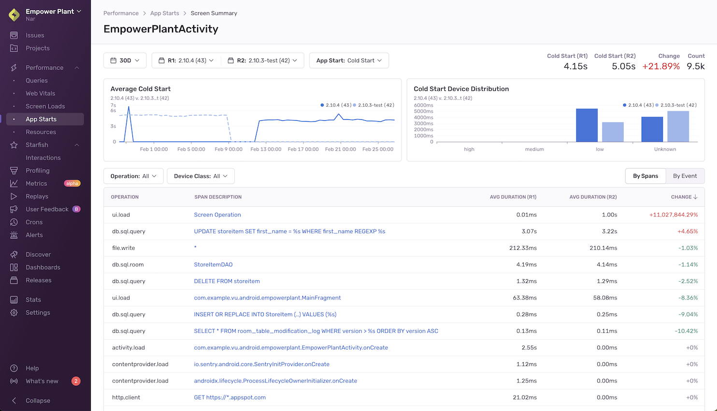
Task: Click the Help question mark icon
Action: point(14,368)
